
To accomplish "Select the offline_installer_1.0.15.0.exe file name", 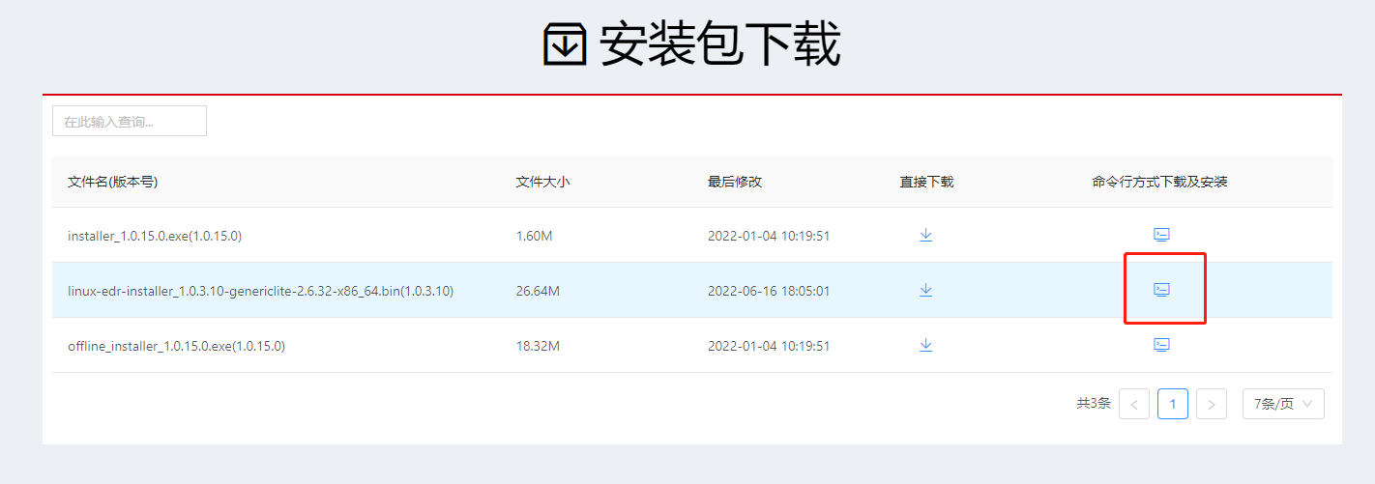I will (x=176, y=346).
